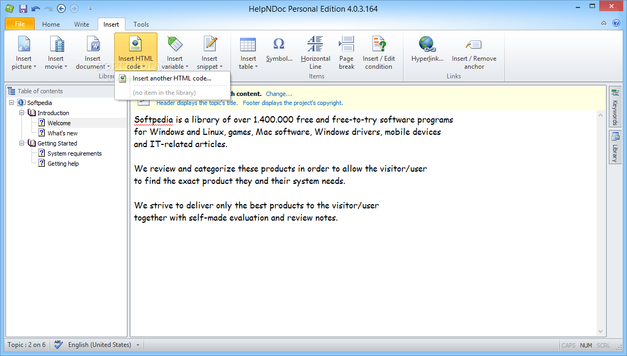Click the Insert variable tag icon
This screenshot has height=356, width=627.
[x=174, y=44]
